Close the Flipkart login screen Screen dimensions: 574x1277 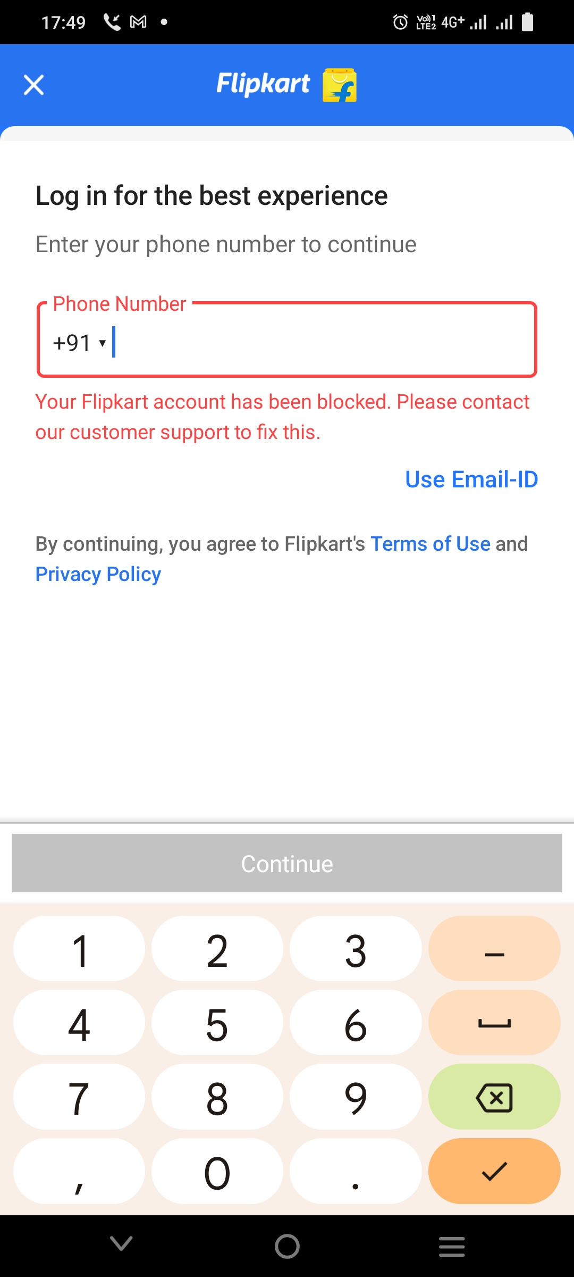(x=33, y=85)
